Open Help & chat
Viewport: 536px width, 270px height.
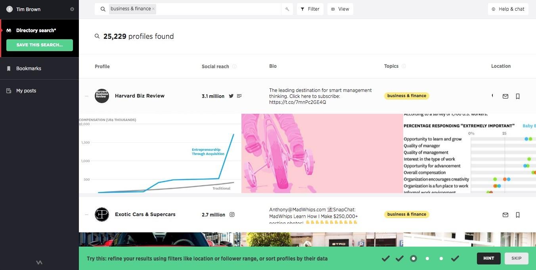508,9
